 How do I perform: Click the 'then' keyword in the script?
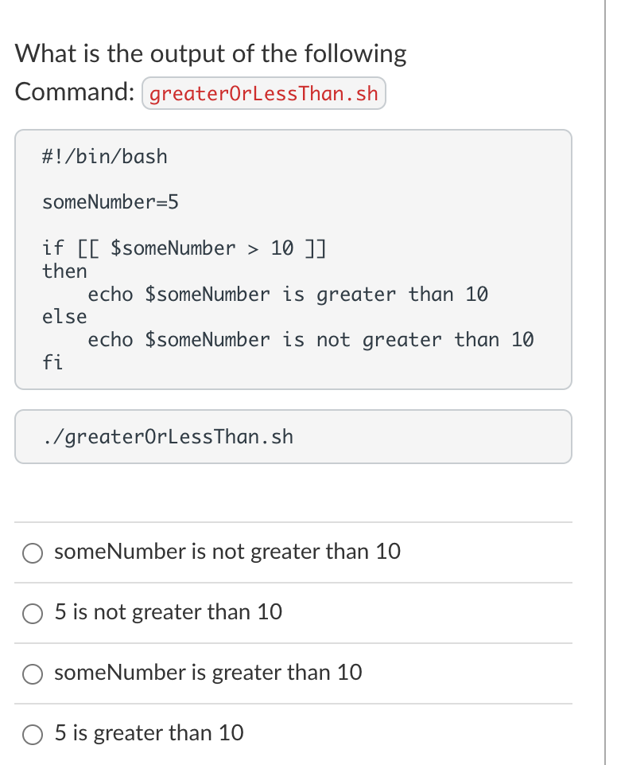tap(64, 271)
